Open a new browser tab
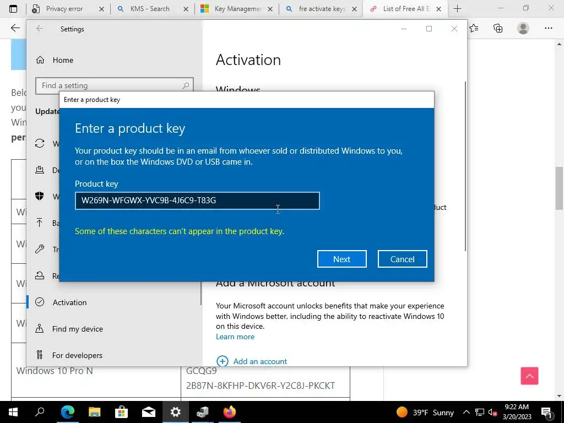The height and width of the screenshot is (423, 564). 457,9
